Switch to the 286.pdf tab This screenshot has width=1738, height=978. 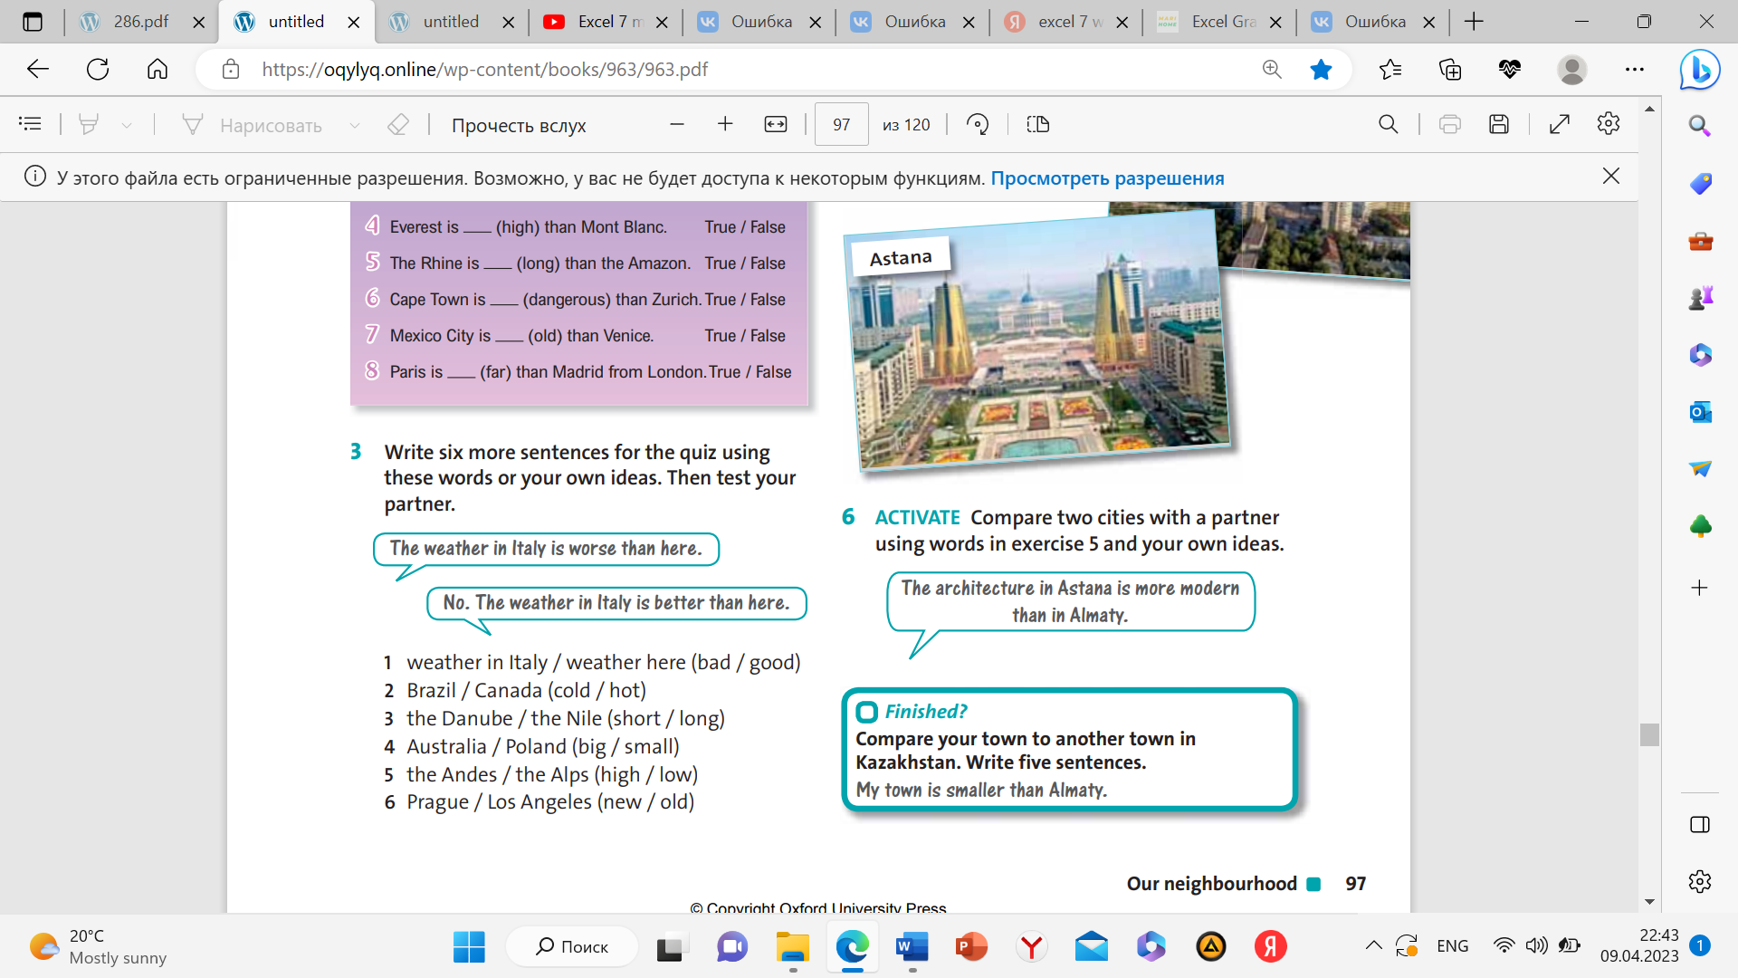point(140,22)
